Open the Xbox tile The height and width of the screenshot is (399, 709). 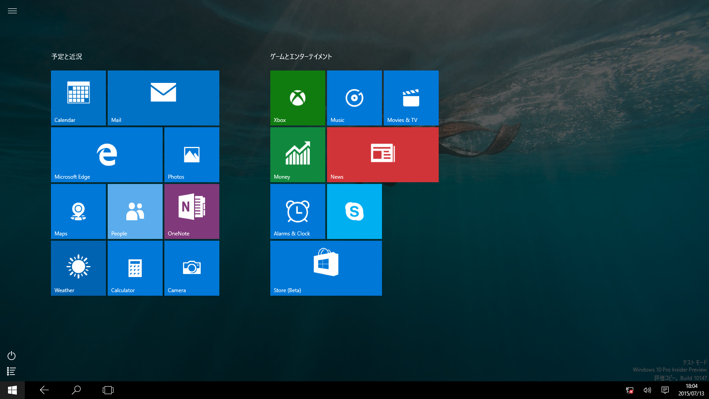298,98
